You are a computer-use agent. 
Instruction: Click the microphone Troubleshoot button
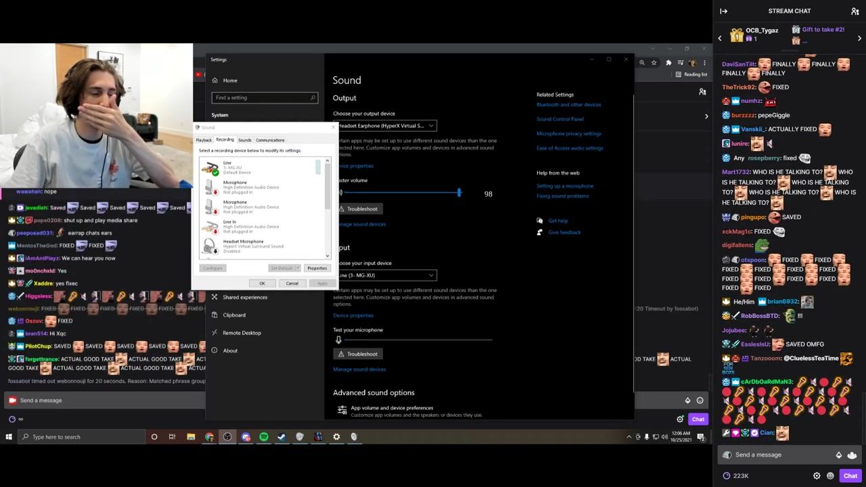point(358,354)
